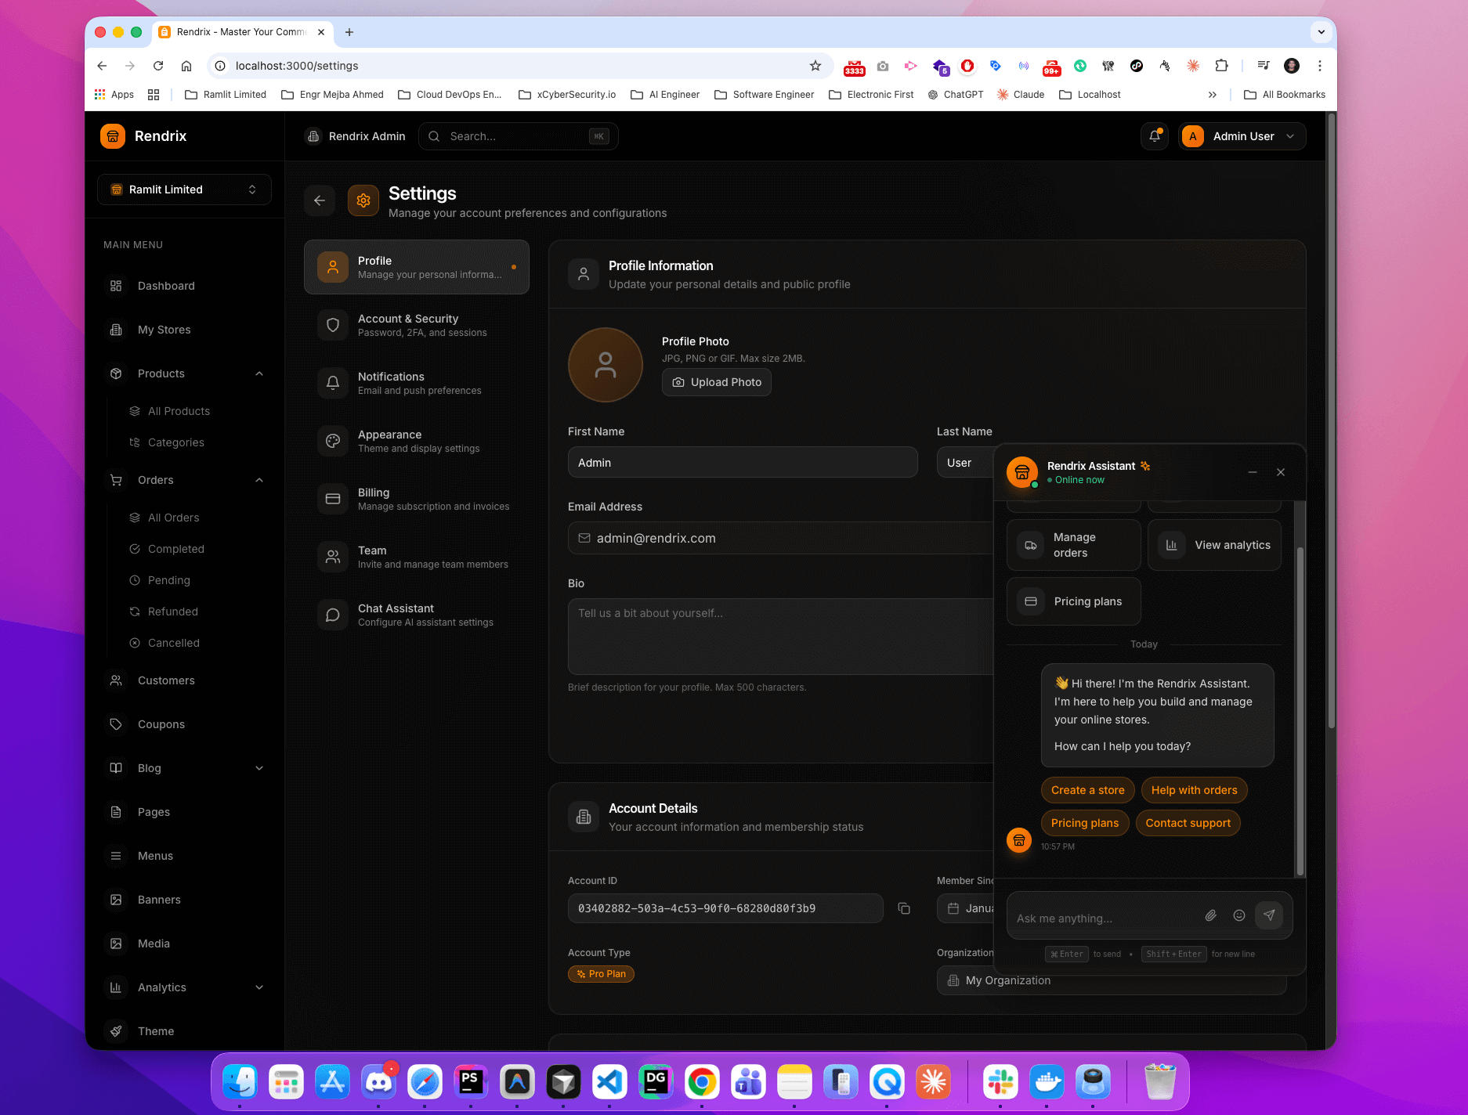Select the Notifications settings tab
Viewport: 1468px width, 1115px height.
pos(416,383)
